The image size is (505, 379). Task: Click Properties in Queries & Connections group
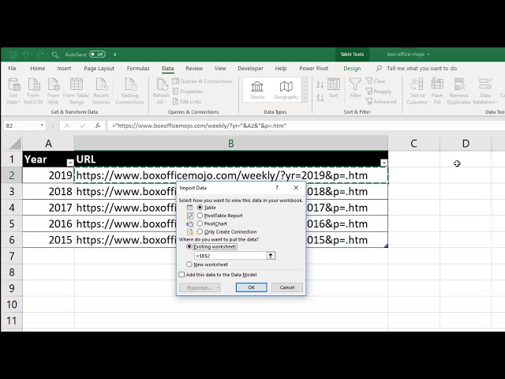coord(188,92)
